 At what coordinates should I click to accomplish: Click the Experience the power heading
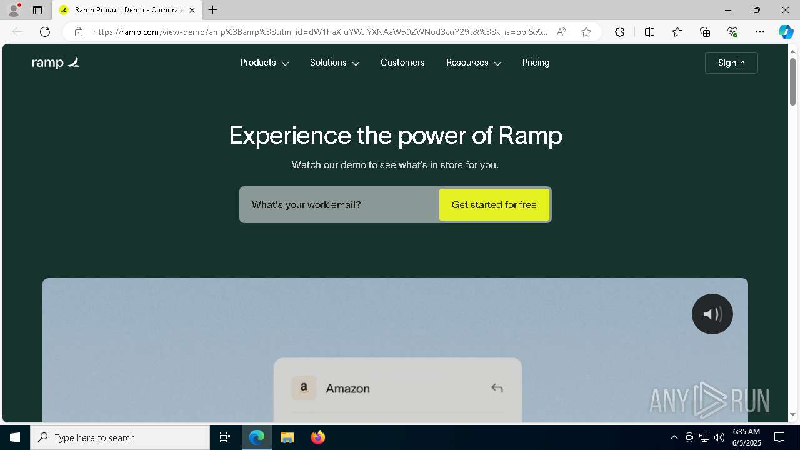[x=396, y=136]
